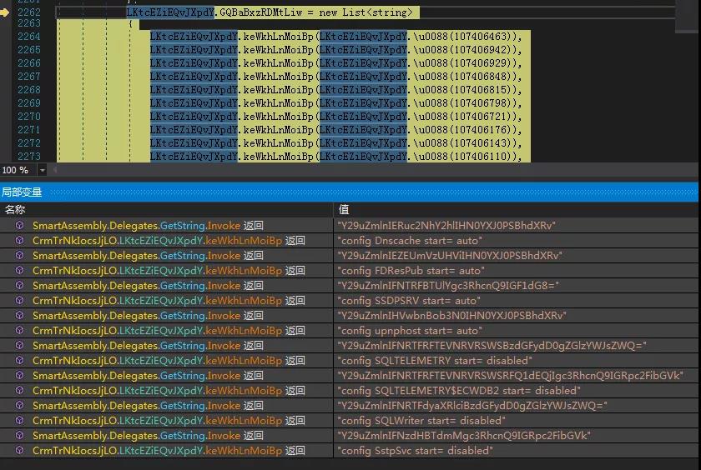Click line number 2264 in the gutter
The width and height of the screenshot is (701, 470).
[x=28, y=37]
